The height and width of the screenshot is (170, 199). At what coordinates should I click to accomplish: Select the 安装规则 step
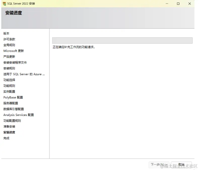pos(9,68)
